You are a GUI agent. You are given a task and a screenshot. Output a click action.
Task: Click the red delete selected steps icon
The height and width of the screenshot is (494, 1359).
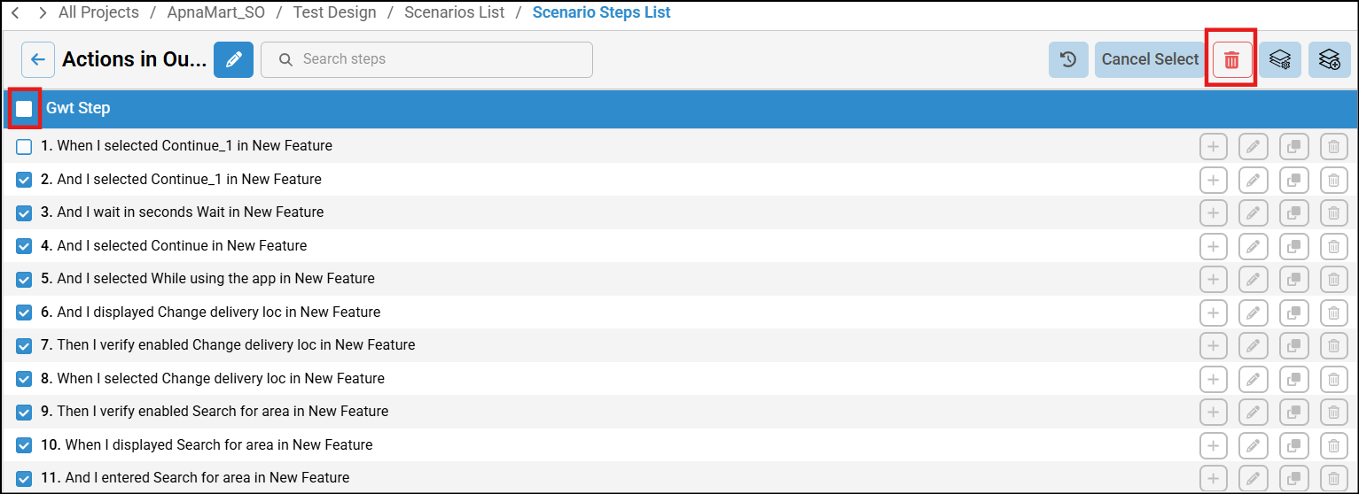click(1231, 59)
